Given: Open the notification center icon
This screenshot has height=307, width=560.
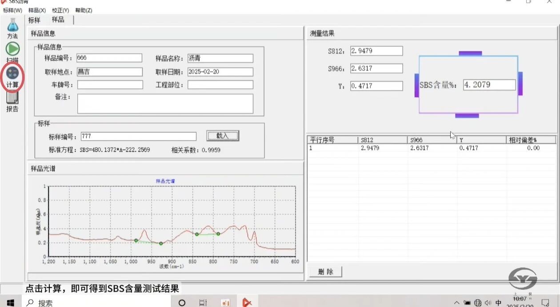Looking at the screenshot, I should pyautogui.click(x=546, y=303).
